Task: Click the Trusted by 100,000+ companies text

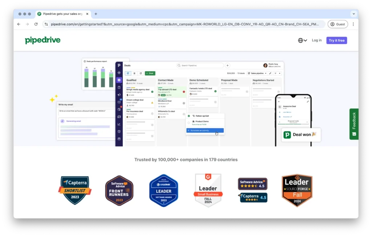Action: (x=186, y=160)
